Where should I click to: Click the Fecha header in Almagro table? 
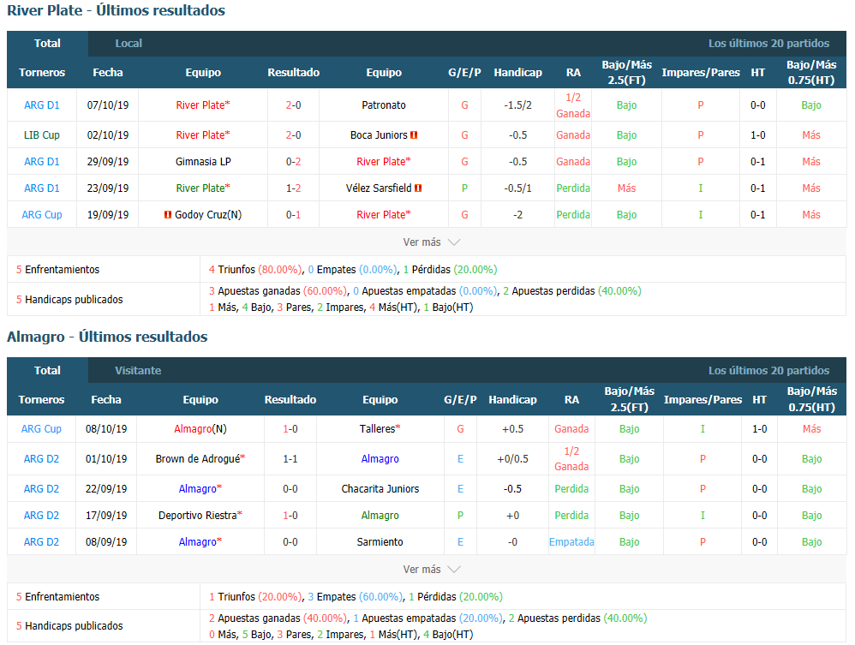tap(106, 400)
